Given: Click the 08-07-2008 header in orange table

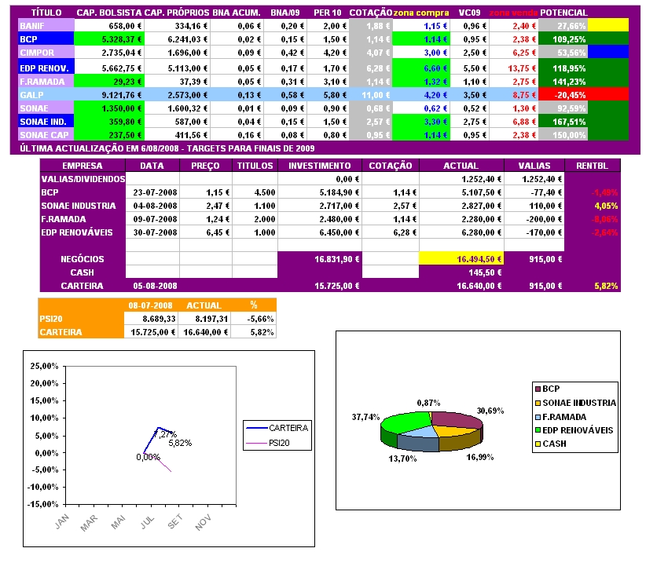Looking at the screenshot, I should (150, 305).
